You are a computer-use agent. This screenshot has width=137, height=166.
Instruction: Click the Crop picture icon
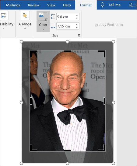pyautogui.click(x=43, y=16)
